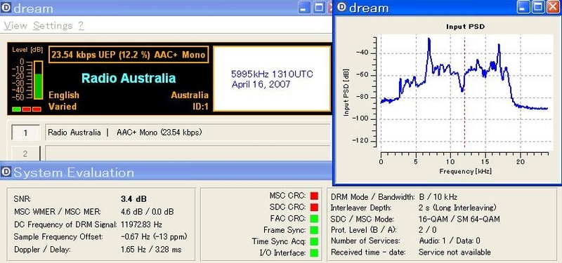Click the Input PSD chart title

click(x=465, y=27)
